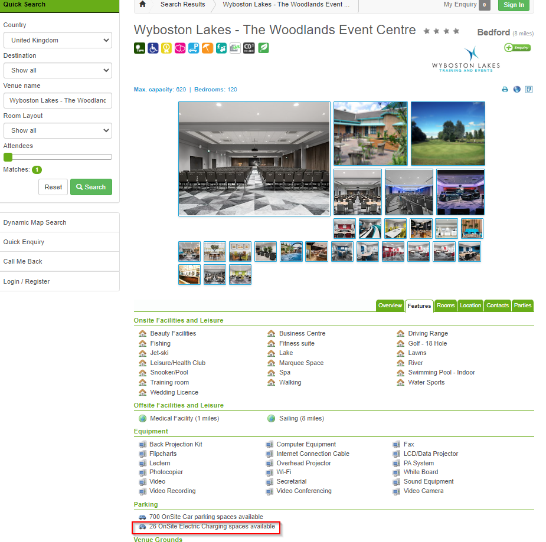Click the Matches count badge
The width and height of the screenshot is (546, 542).
coord(37,170)
